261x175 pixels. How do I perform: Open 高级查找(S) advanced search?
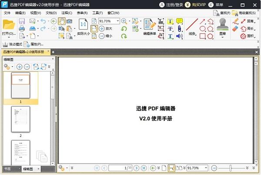(x=244, y=13)
